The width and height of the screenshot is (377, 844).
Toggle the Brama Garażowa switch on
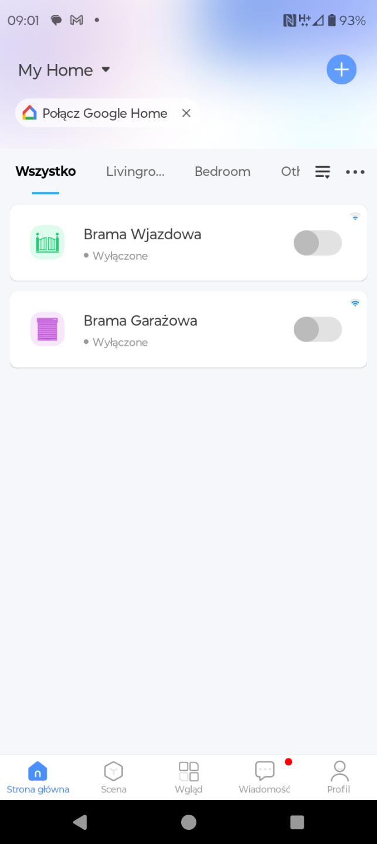(x=317, y=329)
